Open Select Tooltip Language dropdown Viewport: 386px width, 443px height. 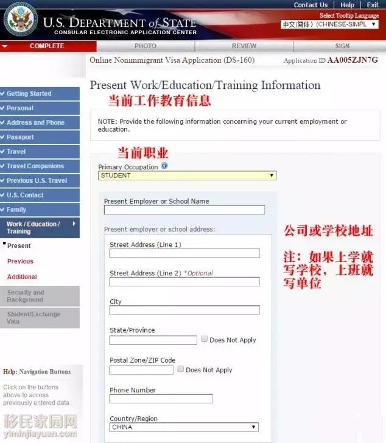pos(329,24)
